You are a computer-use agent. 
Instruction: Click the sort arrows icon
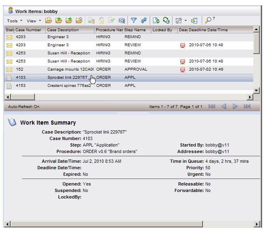[144, 20]
